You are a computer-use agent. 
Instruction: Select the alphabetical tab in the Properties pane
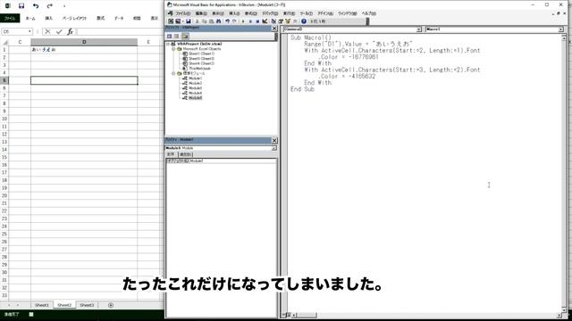[x=171, y=154]
